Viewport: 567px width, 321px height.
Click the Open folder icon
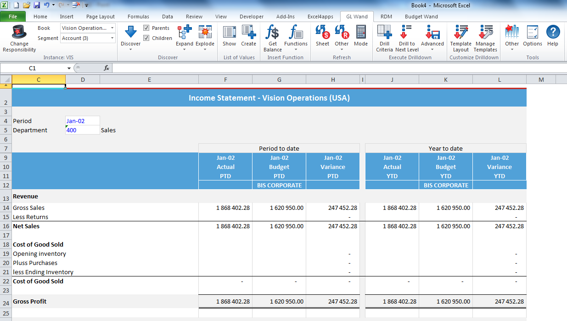[27, 5]
